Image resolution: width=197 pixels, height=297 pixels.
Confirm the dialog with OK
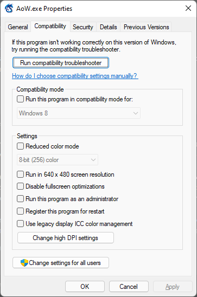pos(85,286)
